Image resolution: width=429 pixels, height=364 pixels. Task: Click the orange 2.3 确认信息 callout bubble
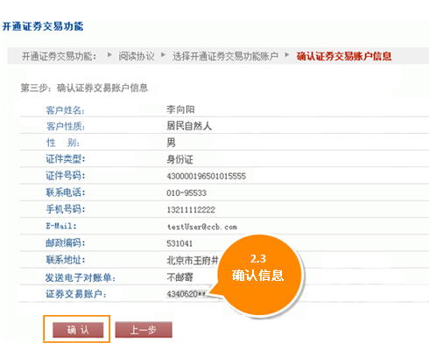click(x=259, y=275)
